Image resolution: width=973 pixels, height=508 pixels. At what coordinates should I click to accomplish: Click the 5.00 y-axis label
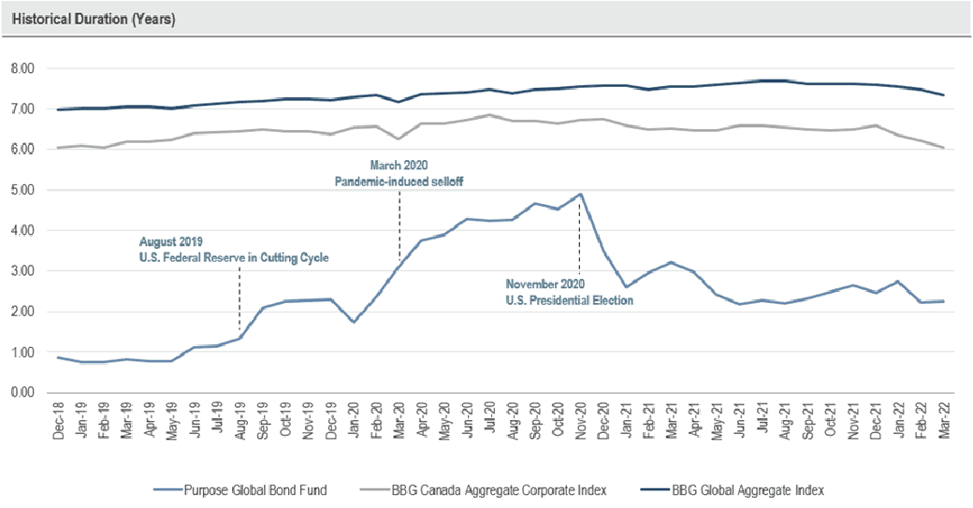[x=22, y=190]
